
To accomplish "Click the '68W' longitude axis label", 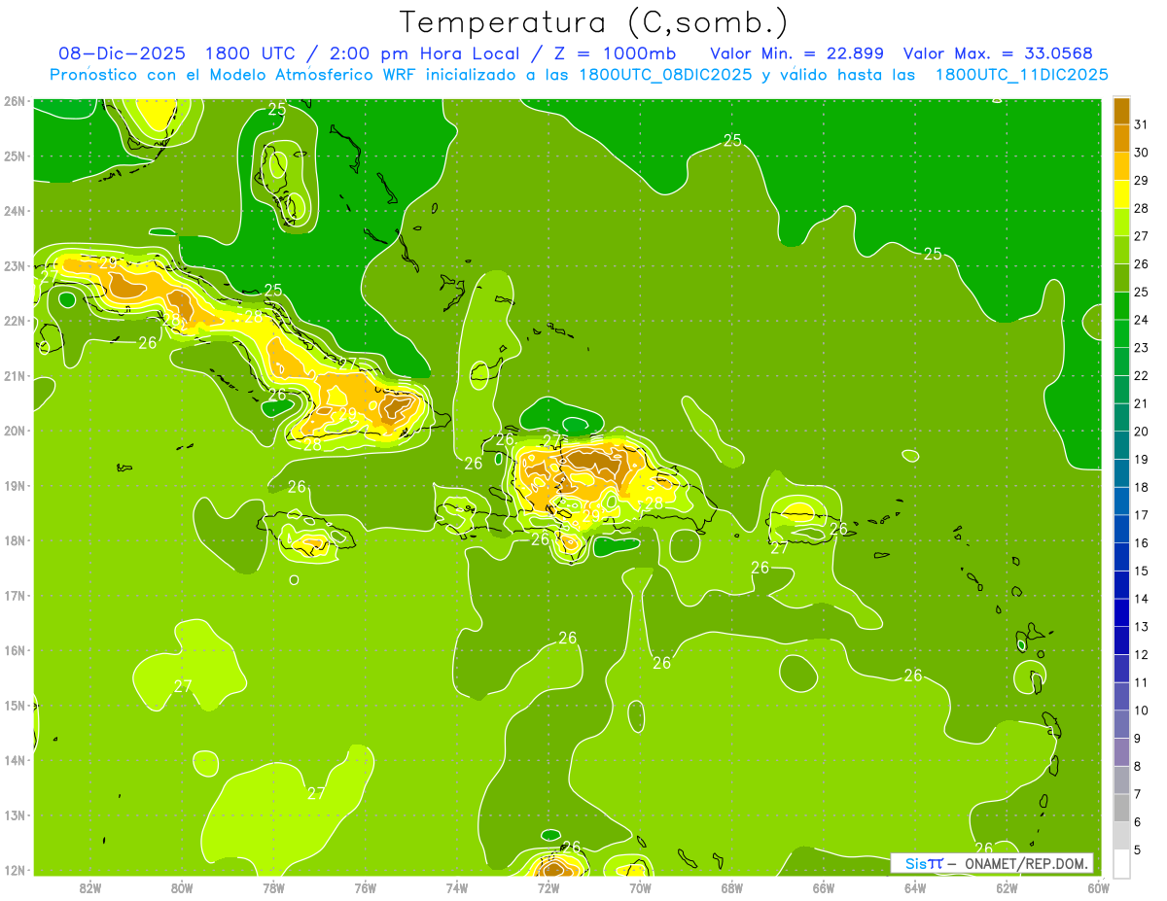I will point(732,887).
